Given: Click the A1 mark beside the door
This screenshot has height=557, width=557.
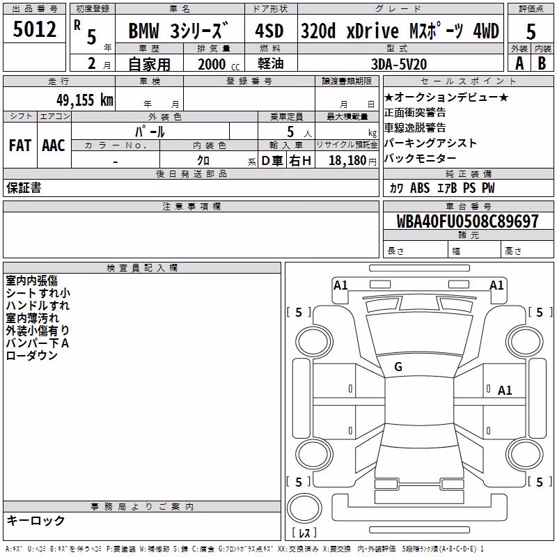Looking at the screenshot, I should 505,391.
